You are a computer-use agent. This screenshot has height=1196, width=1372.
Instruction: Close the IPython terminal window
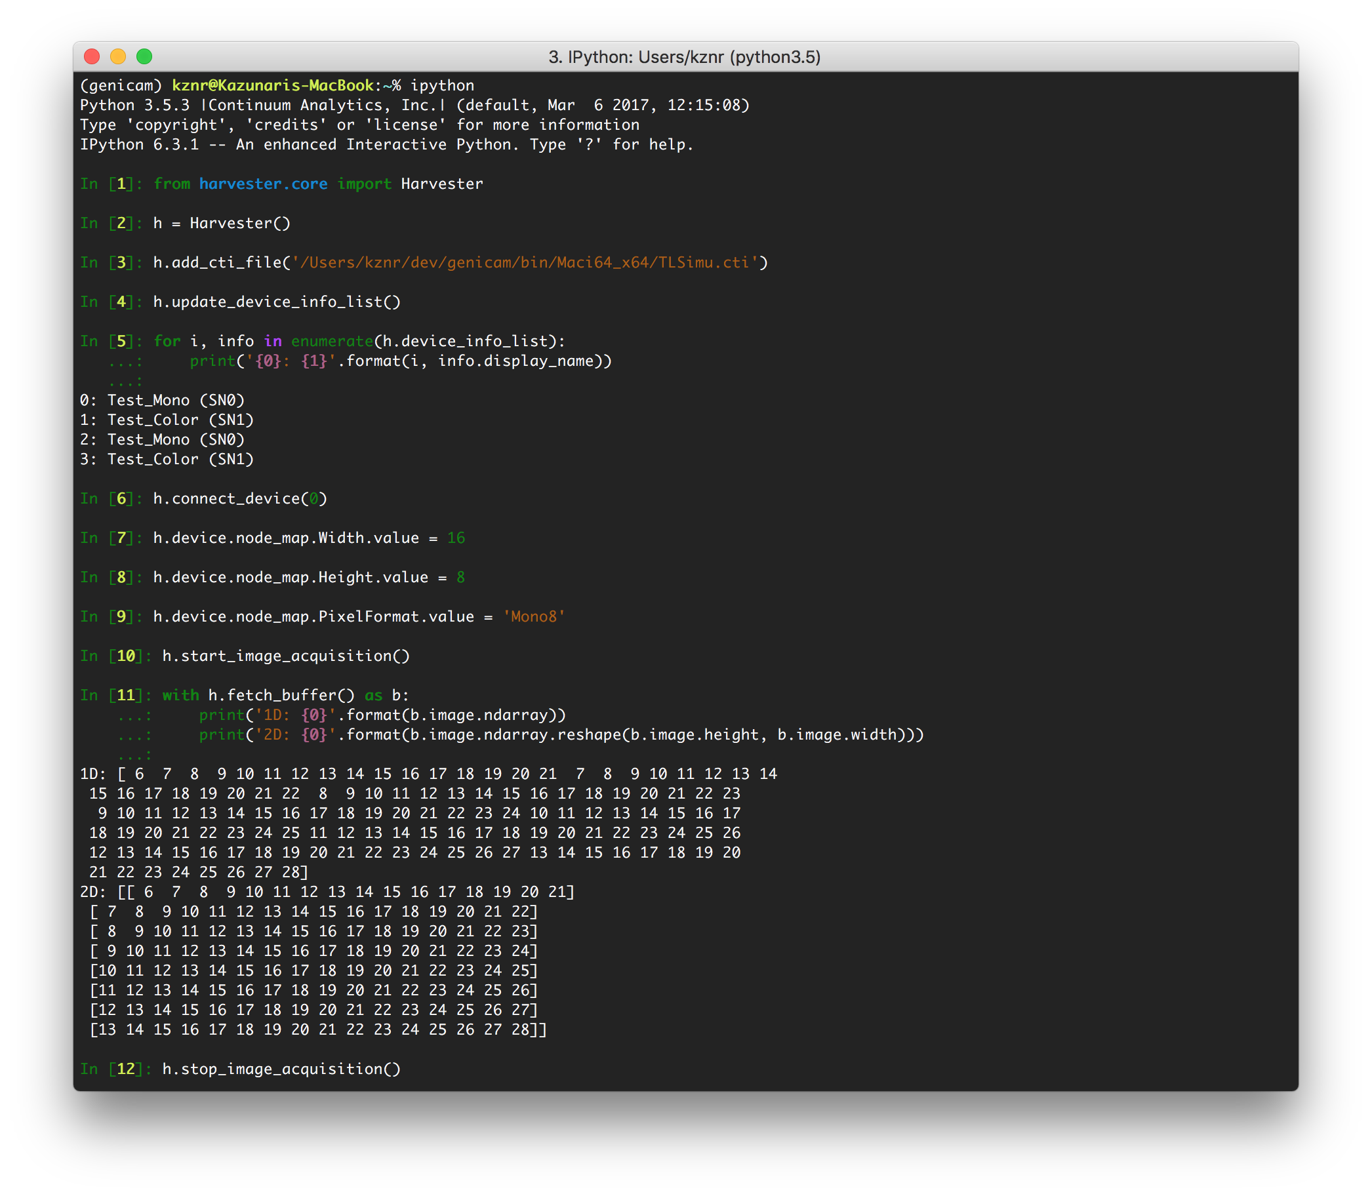click(92, 57)
